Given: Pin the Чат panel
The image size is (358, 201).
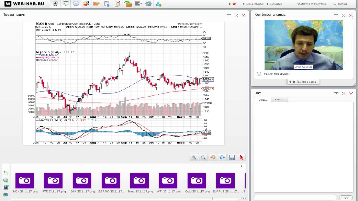Looking at the screenshot, I should coord(336,94).
